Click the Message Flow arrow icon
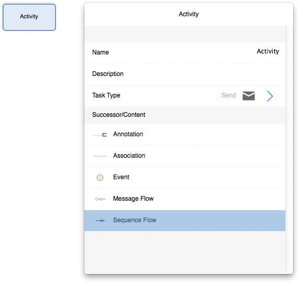The height and width of the screenshot is (283, 299). (x=100, y=199)
